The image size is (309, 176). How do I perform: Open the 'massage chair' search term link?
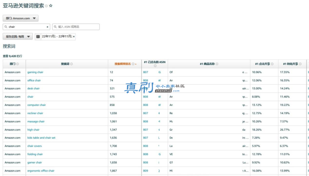tap(36, 121)
